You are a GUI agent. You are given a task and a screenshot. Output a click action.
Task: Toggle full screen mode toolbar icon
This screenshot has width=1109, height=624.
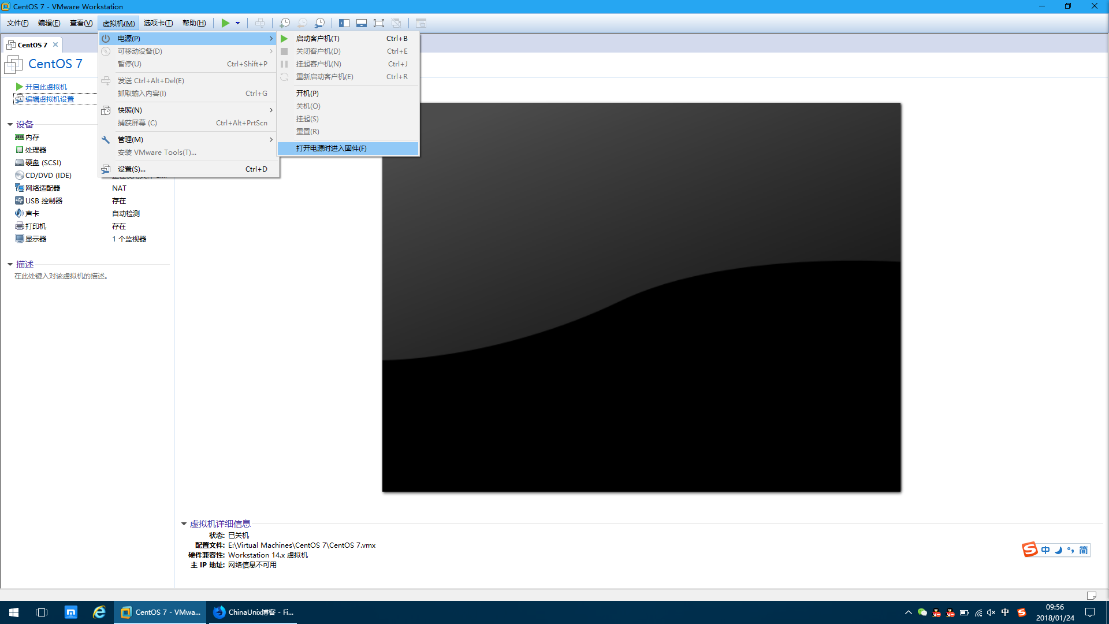(379, 23)
